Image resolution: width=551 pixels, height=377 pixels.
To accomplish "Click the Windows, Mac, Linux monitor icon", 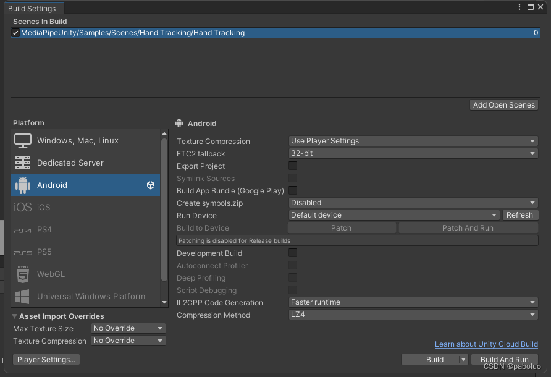I will pyautogui.click(x=23, y=141).
